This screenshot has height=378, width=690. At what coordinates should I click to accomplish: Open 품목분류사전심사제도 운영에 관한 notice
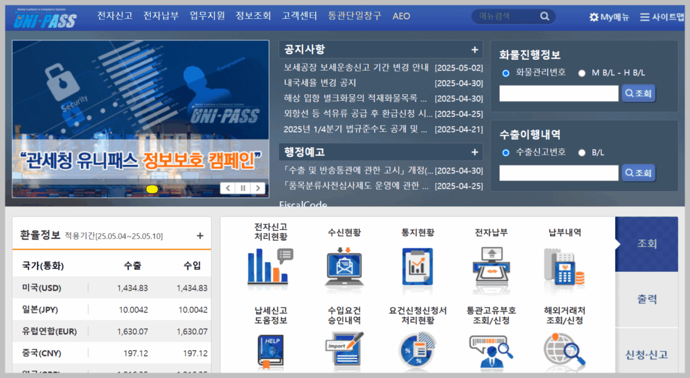356,186
